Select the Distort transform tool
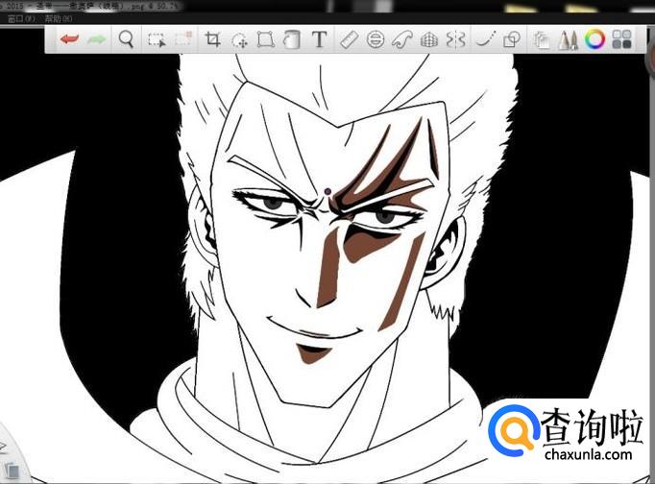 [266, 39]
